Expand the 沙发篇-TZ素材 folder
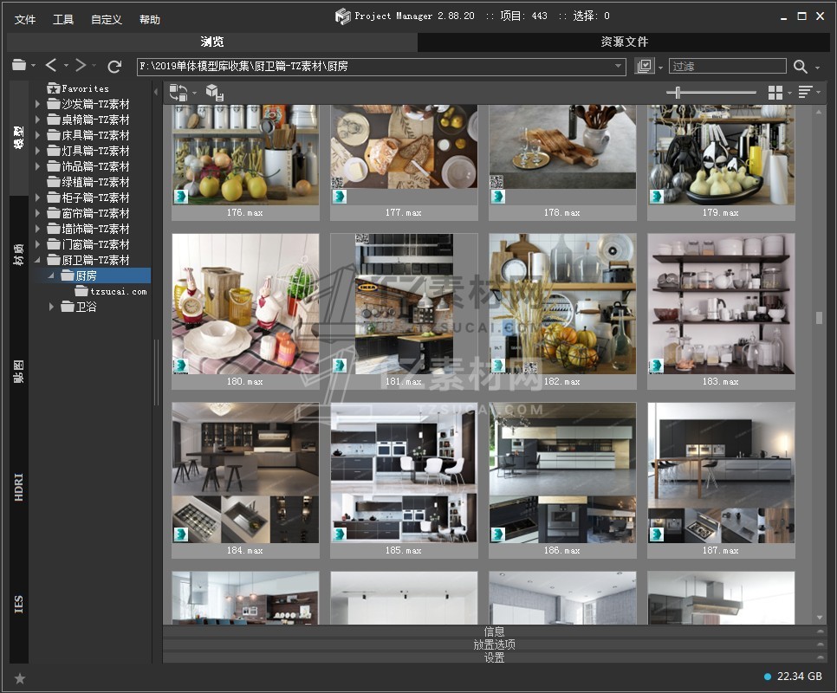Screen dimensions: 837x693 [38, 104]
